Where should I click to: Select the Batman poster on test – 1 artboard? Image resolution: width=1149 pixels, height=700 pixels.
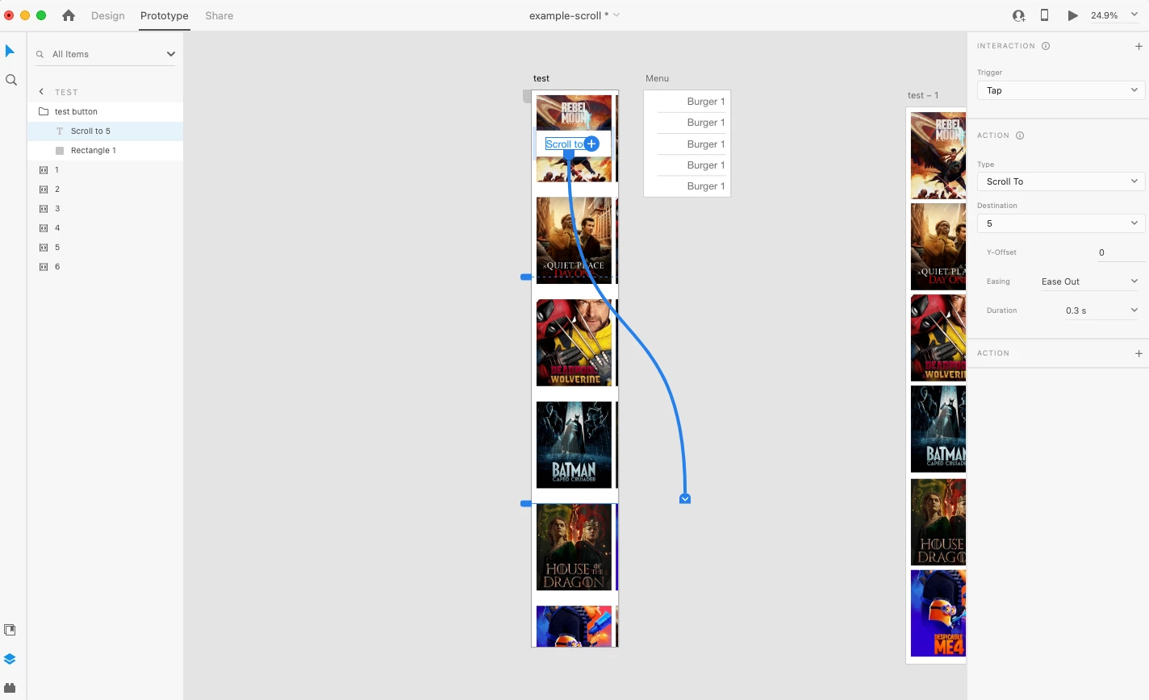938,429
